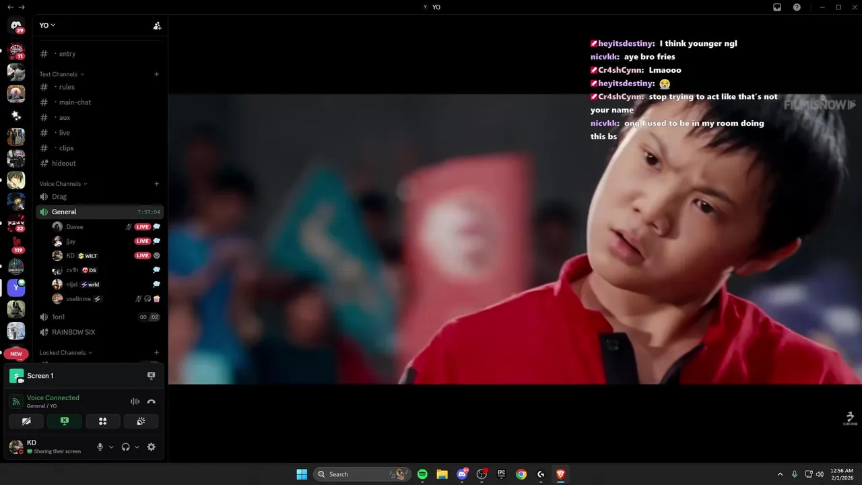Open noise suppression waveform icon
This screenshot has width=862, height=485.
pyautogui.click(x=135, y=401)
